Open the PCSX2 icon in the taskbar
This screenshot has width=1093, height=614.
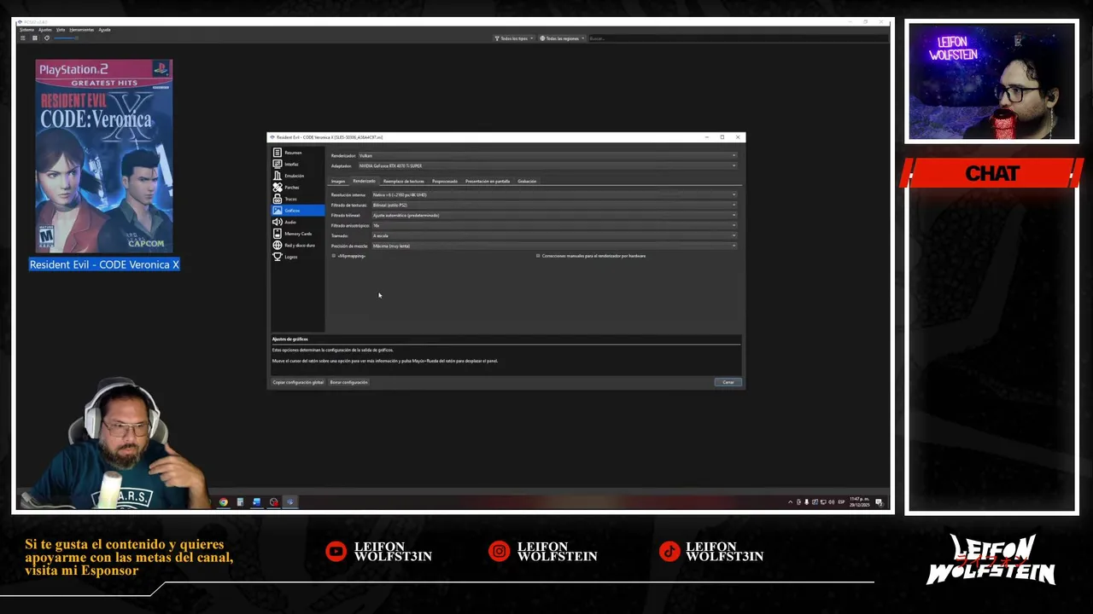click(289, 501)
